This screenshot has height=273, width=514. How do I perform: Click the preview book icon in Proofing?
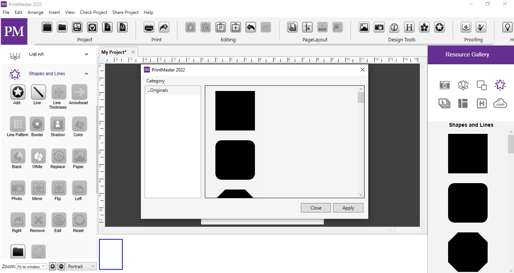click(466, 27)
